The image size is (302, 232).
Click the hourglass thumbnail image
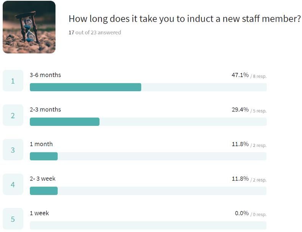click(x=29, y=27)
